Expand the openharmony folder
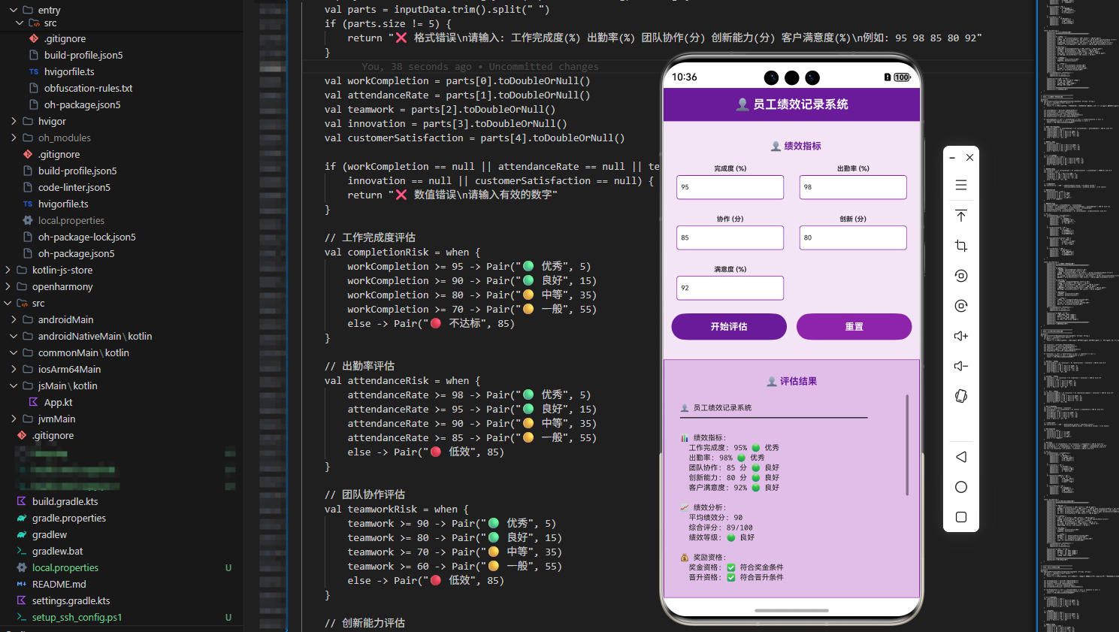 pyautogui.click(x=8, y=286)
